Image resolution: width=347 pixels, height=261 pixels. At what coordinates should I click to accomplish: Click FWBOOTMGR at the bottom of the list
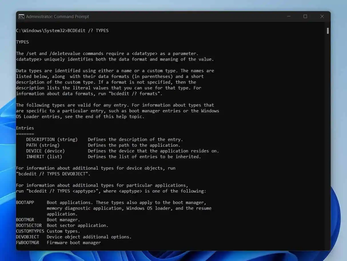click(27, 243)
